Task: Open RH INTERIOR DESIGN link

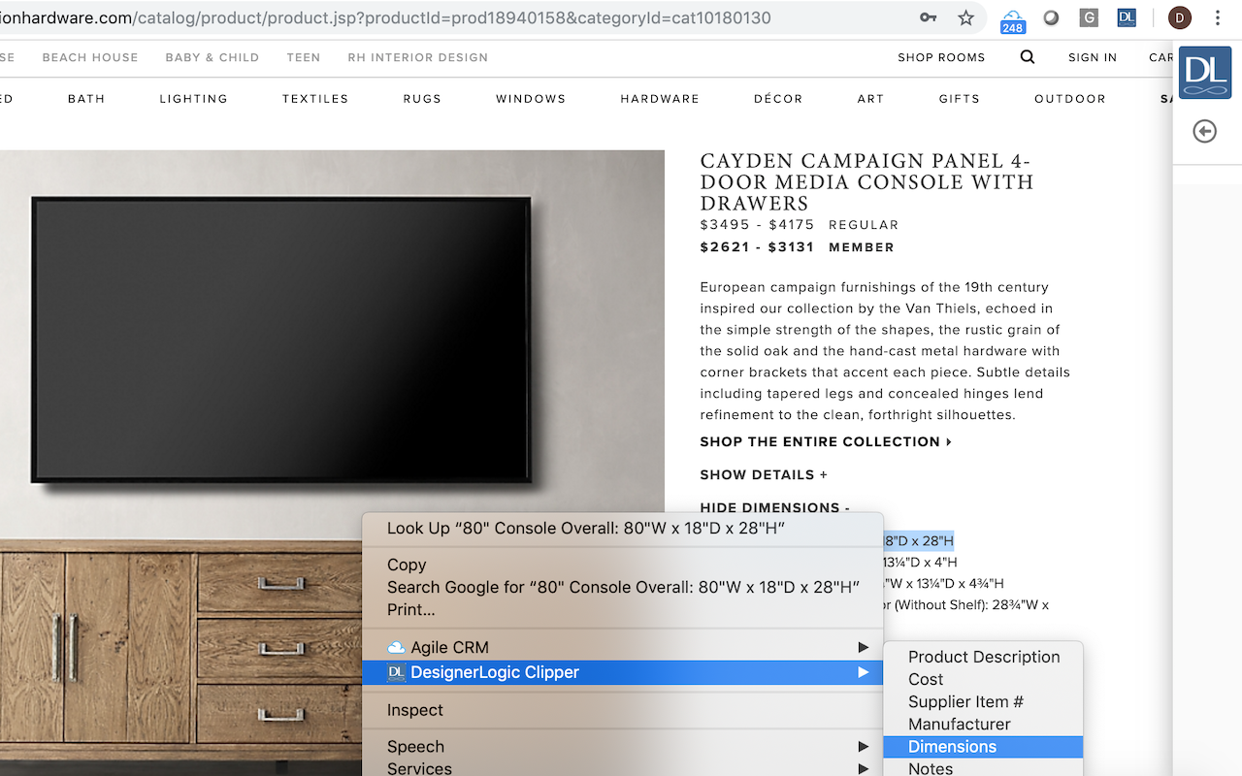Action: pos(418,57)
